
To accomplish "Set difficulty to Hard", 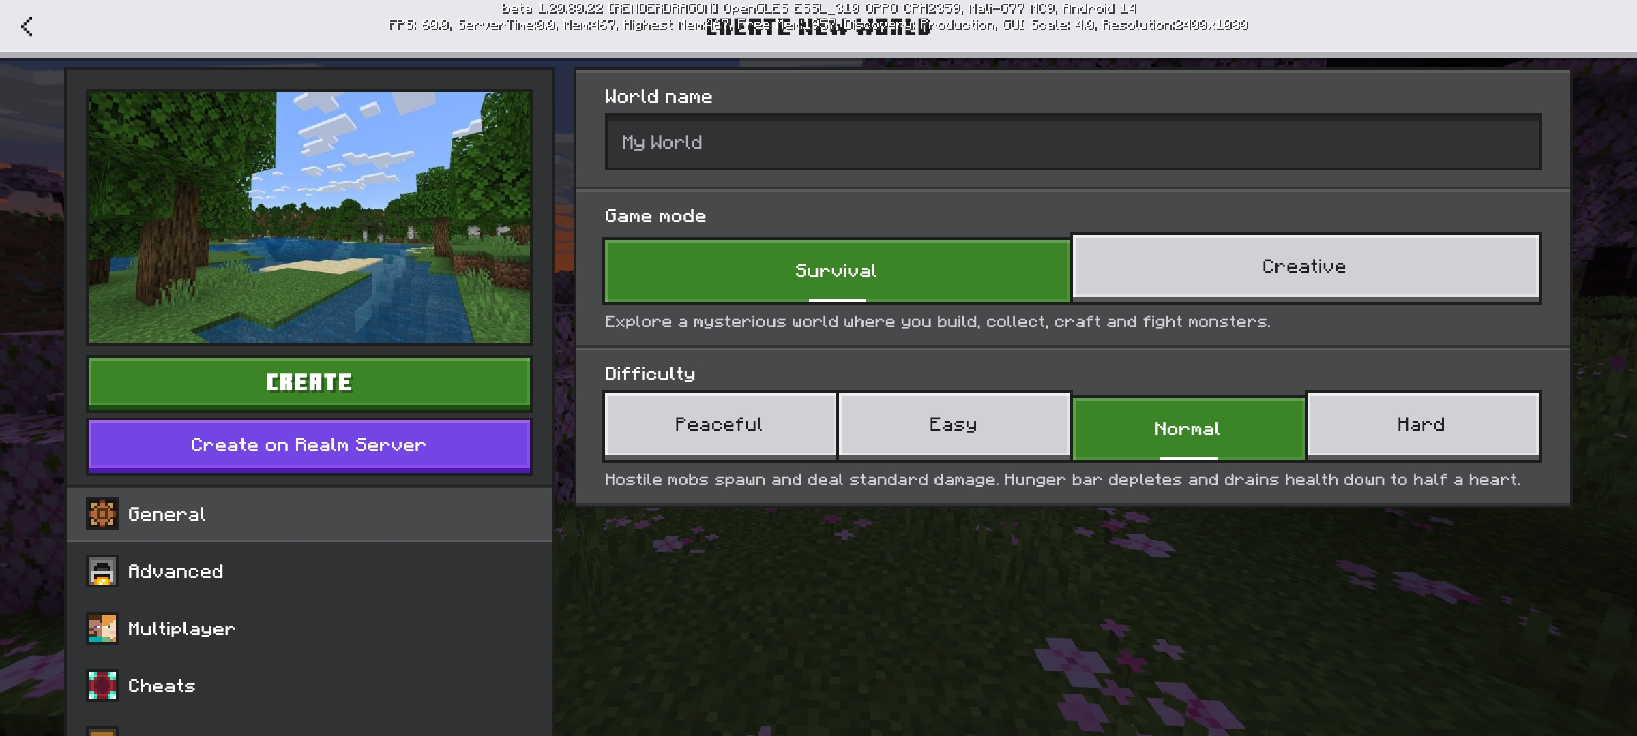I will click(x=1422, y=425).
